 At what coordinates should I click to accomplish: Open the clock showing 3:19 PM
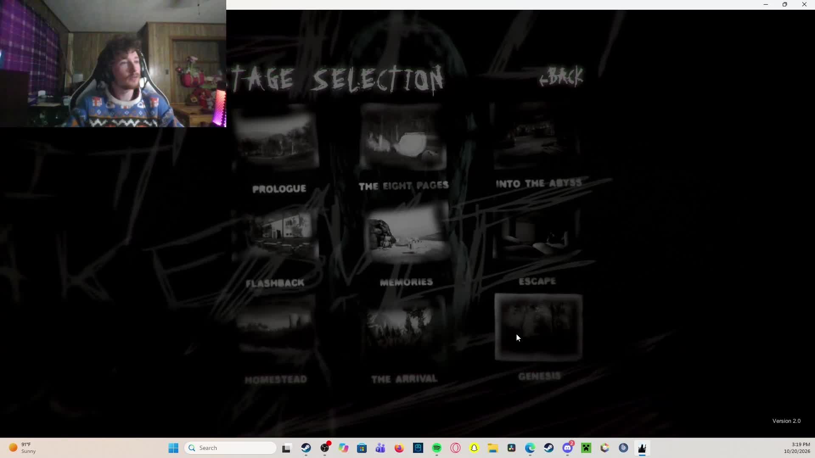797,448
